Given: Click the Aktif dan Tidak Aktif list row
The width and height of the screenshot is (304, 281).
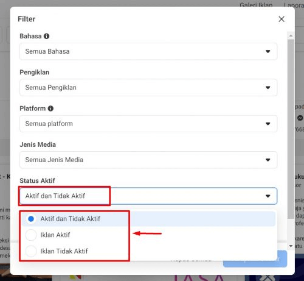Looking at the screenshot, I should pyautogui.click(x=149, y=219).
